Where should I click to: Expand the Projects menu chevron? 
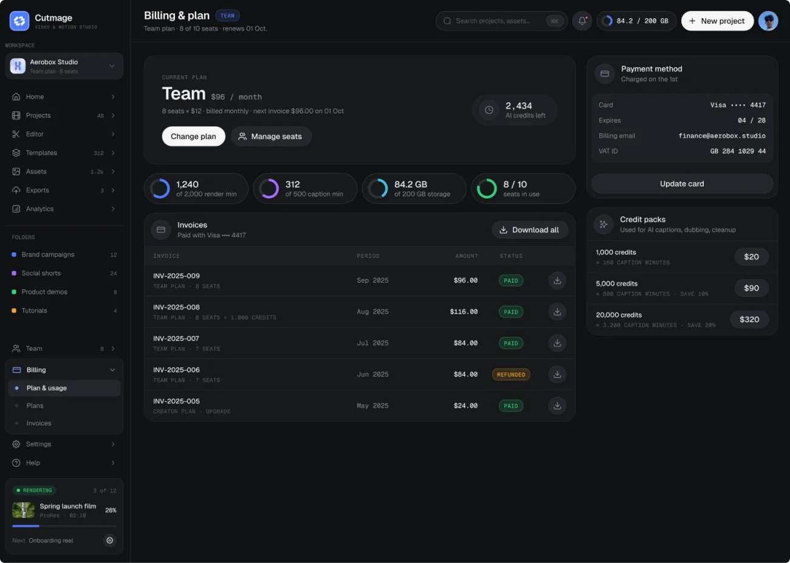tap(113, 115)
